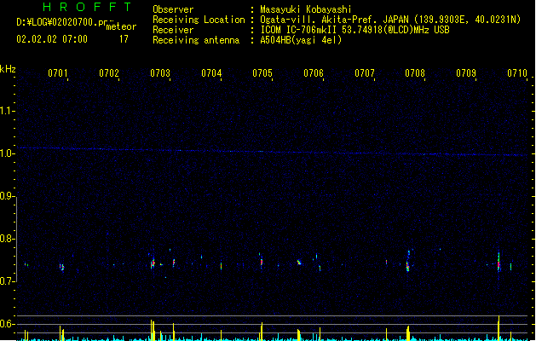Click the tall meteor echo before 0710
Screen dimensions: 536x341
[499, 262]
